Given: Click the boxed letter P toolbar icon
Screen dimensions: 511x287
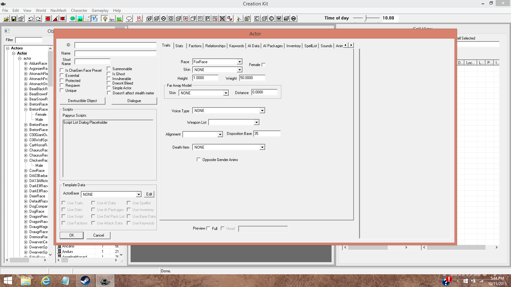Looking at the screenshot, I should (208, 18).
